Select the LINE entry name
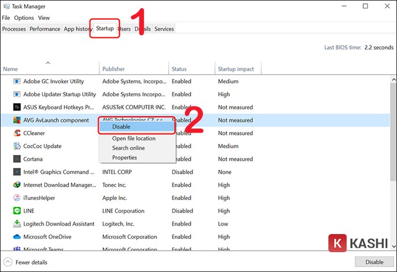Screen dimensions: 397x272 click(28, 211)
